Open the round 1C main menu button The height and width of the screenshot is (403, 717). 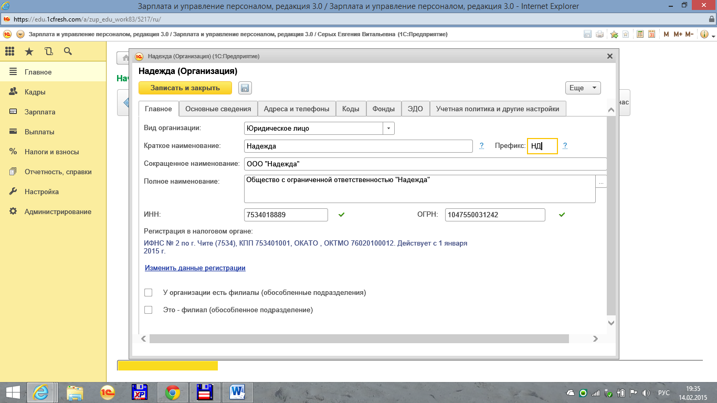click(x=20, y=34)
